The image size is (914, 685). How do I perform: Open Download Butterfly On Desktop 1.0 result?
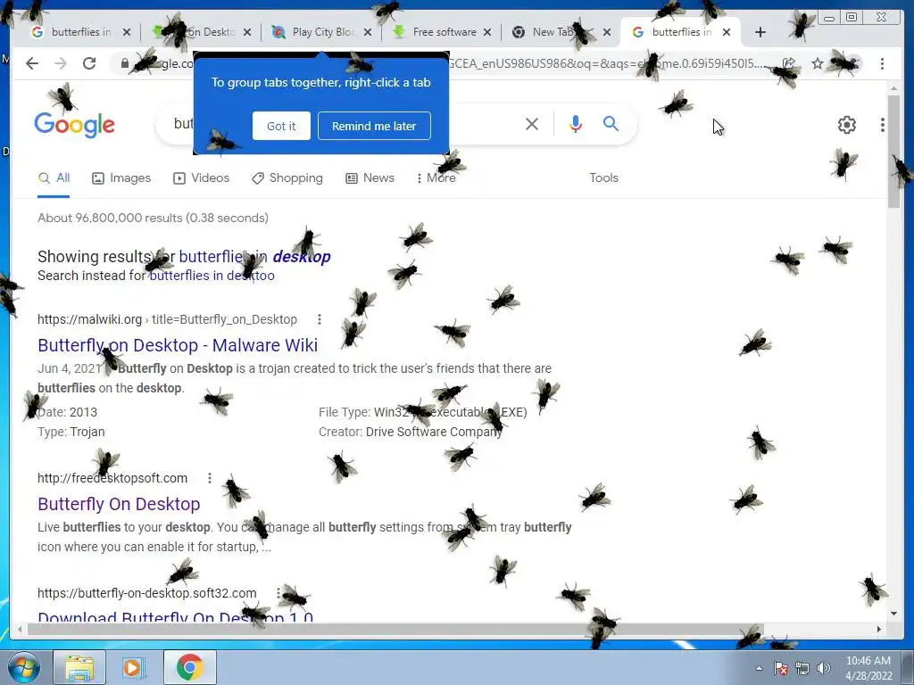tap(176, 616)
